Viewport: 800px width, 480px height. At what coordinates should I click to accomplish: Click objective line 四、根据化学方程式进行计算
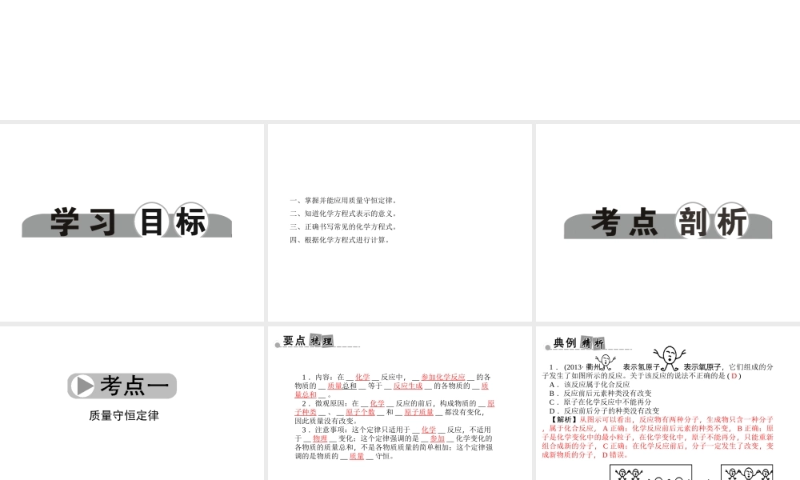tap(340, 240)
